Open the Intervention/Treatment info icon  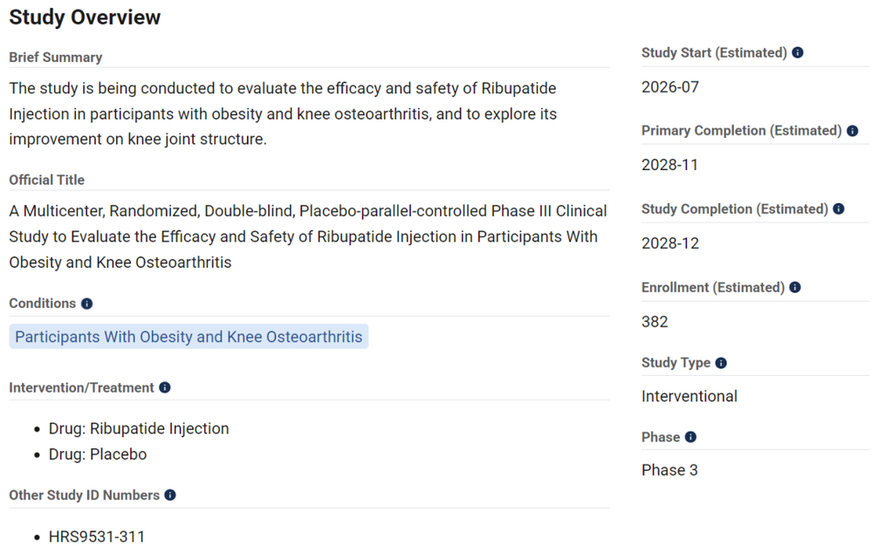[x=165, y=388]
